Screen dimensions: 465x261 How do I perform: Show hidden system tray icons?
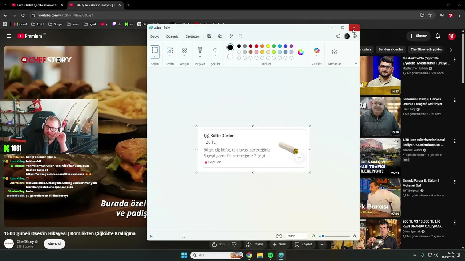416,255
